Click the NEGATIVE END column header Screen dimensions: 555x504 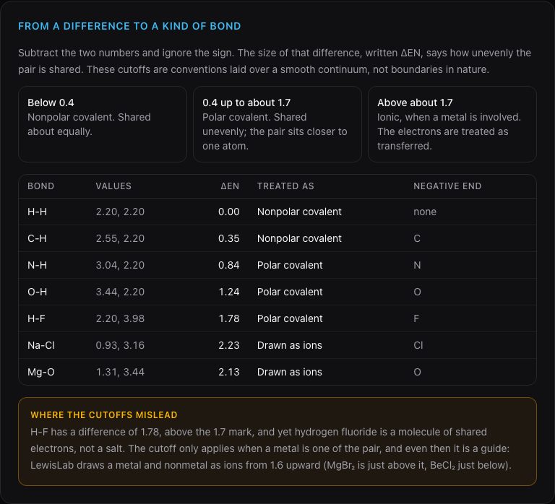click(x=447, y=186)
